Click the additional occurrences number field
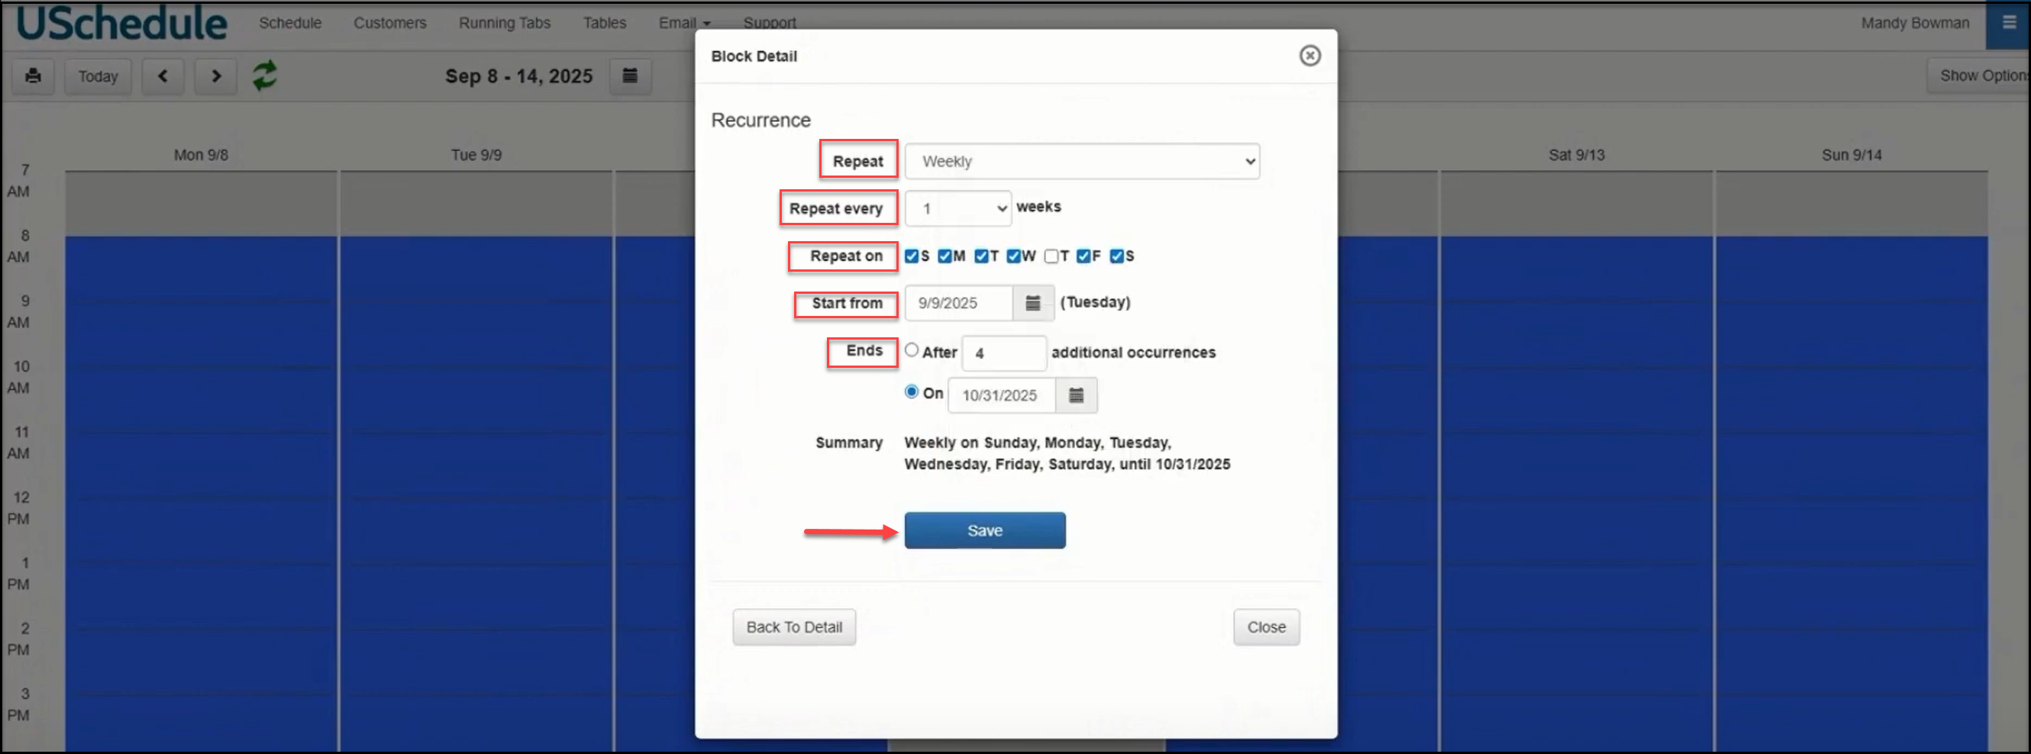 1004,354
